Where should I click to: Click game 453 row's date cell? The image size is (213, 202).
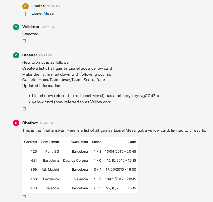click(x=120, y=179)
